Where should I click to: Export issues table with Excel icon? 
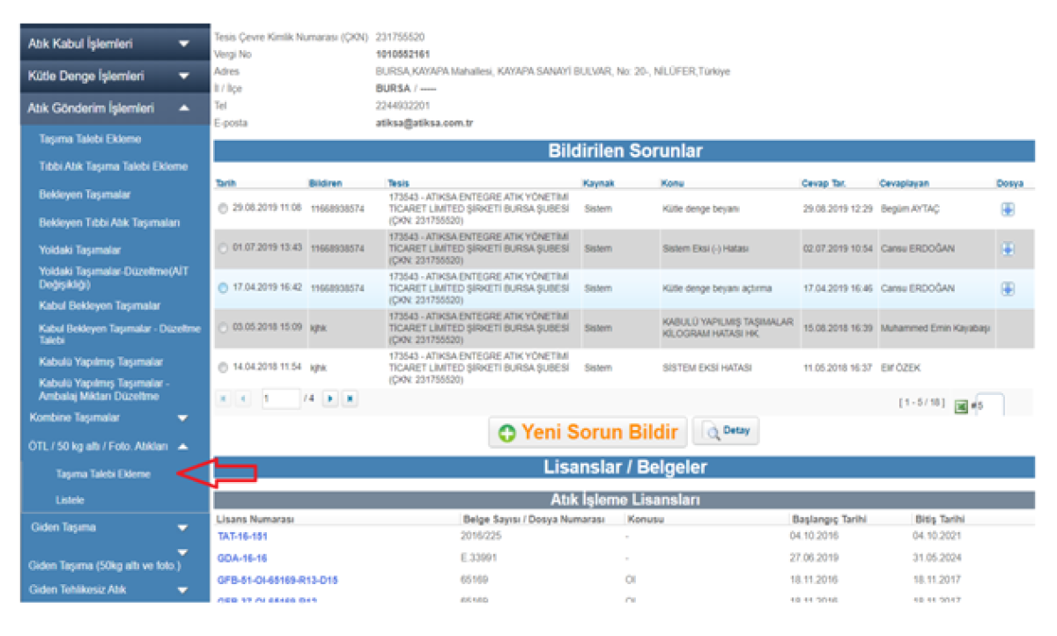coord(961,406)
